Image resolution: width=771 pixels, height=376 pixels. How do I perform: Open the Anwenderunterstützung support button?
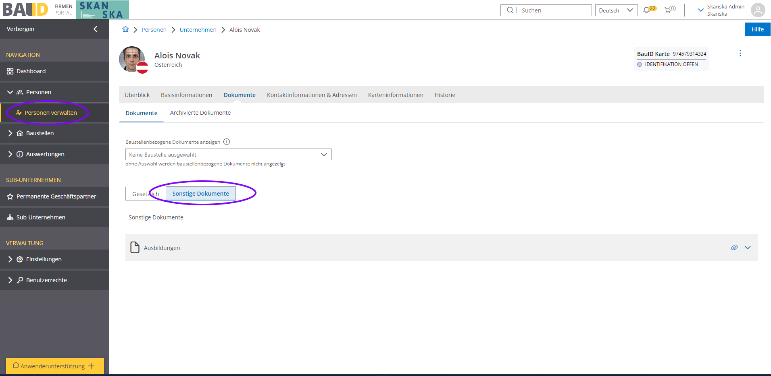pos(55,366)
